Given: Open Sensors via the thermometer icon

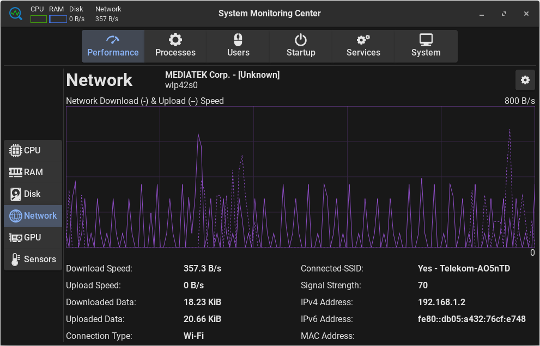Looking at the screenshot, I should [15, 259].
